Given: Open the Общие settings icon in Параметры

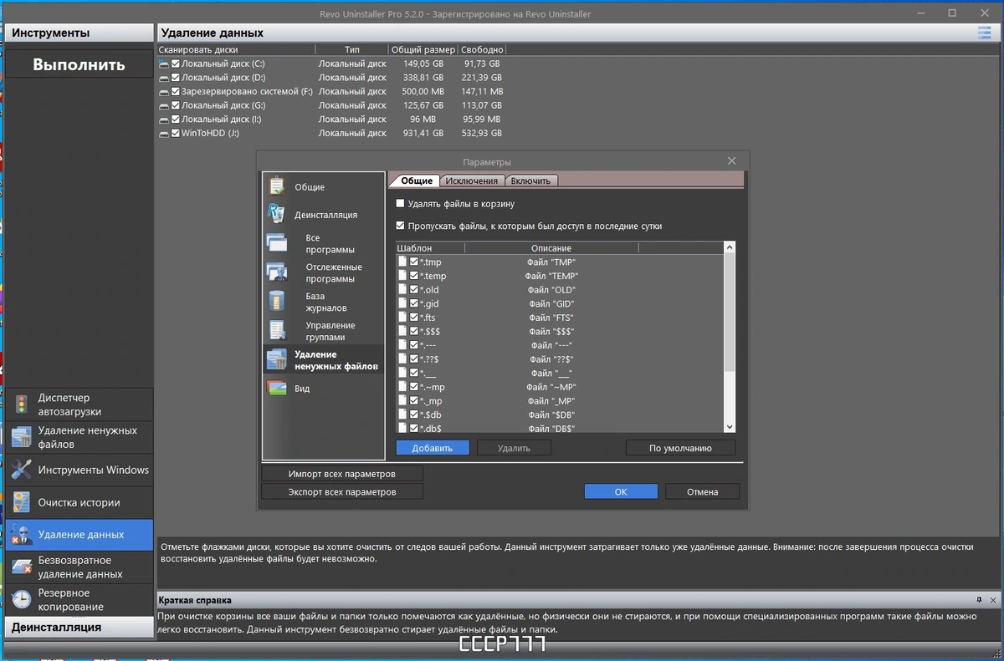Looking at the screenshot, I should (276, 186).
